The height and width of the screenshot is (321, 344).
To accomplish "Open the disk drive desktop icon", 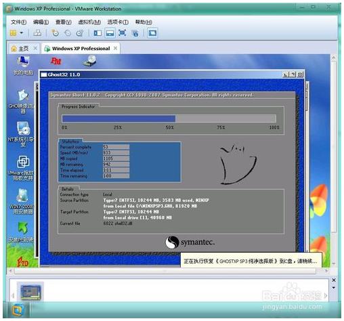I will 89,61.
